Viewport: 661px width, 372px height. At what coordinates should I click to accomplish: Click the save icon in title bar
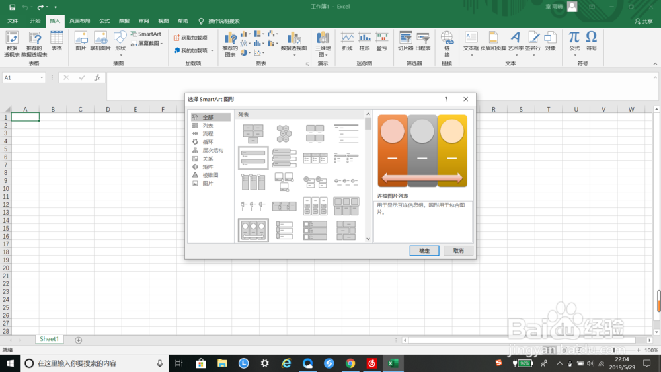[12, 7]
